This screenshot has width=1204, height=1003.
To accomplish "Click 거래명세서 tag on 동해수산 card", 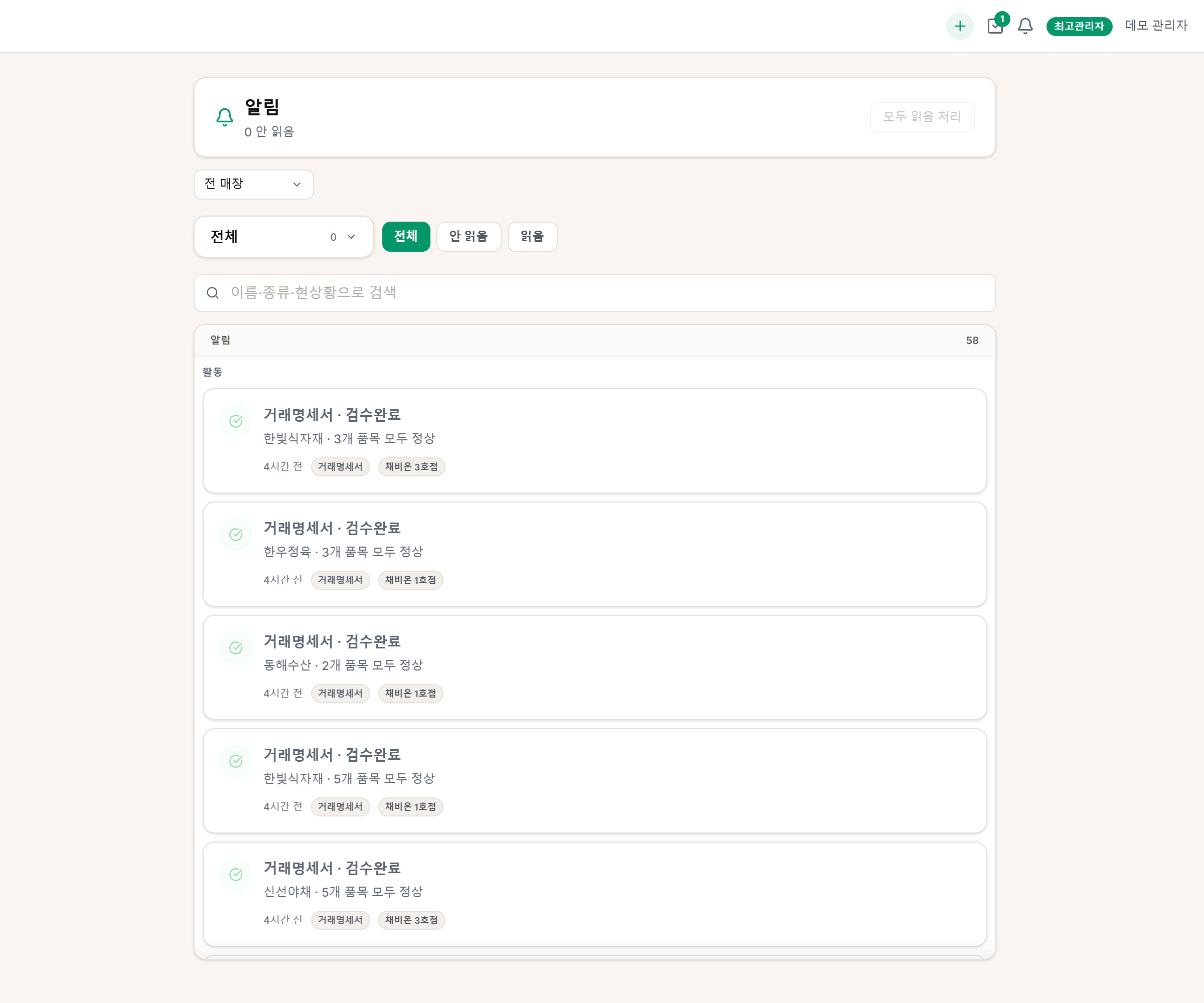I will pos(341,694).
